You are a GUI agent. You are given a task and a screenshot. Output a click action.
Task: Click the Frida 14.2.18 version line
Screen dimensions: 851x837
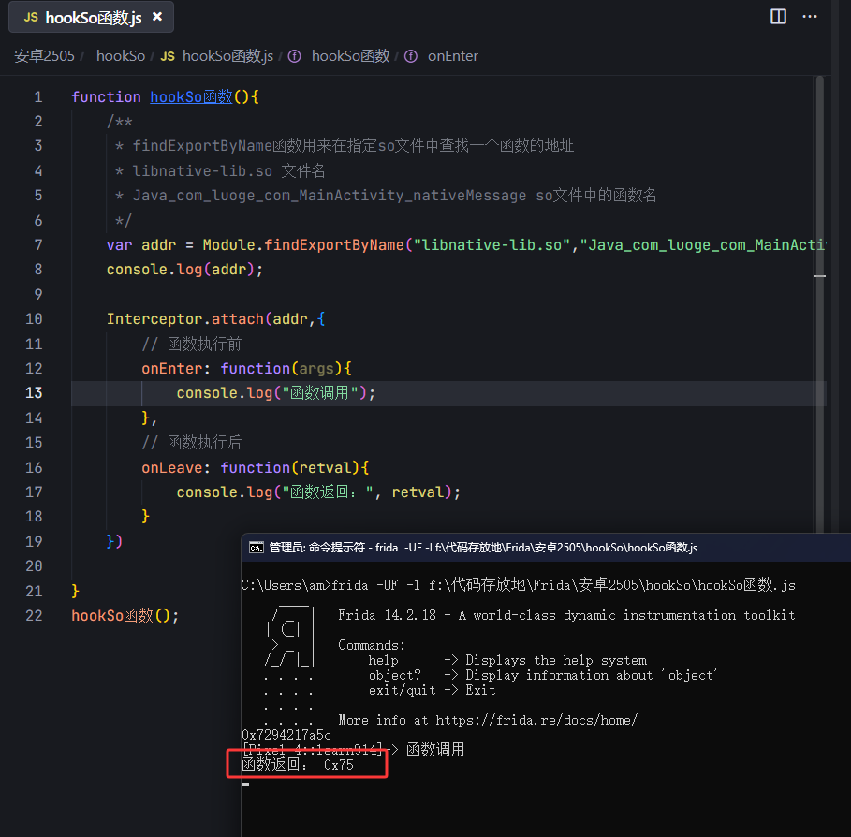(566, 615)
